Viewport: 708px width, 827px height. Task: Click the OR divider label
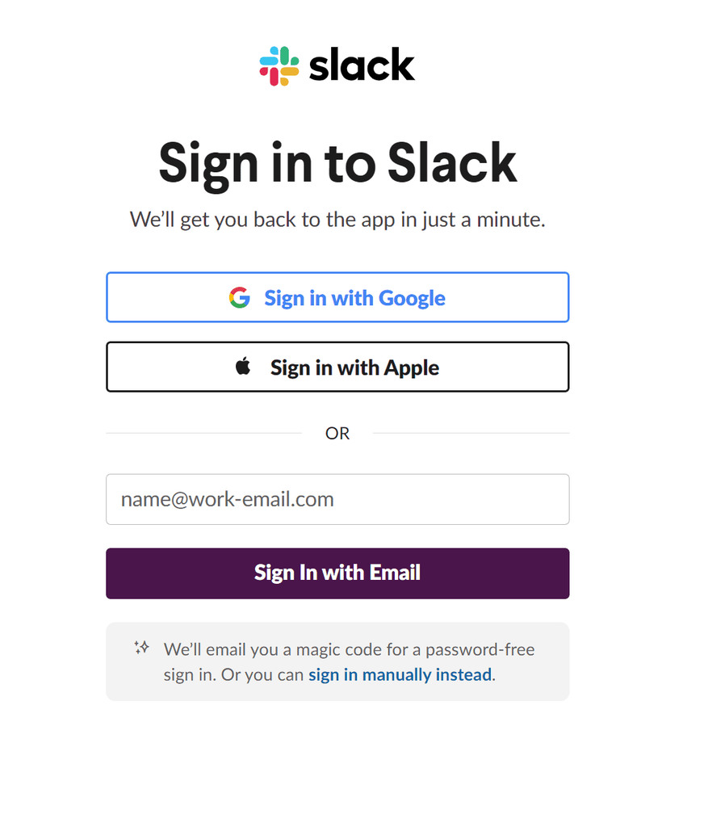pyautogui.click(x=337, y=434)
